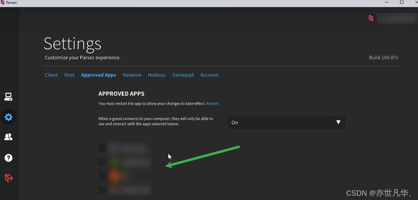Go to the Hotkeys tab
This screenshot has height=200, width=418.
point(157,75)
